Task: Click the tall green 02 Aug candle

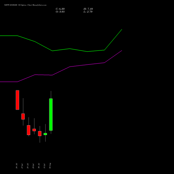Action: click(51, 114)
